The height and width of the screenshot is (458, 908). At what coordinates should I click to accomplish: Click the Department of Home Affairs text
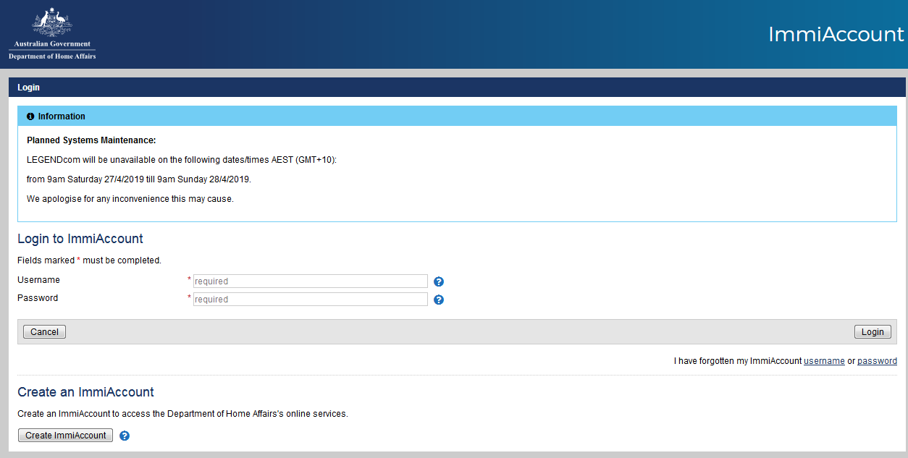(x=52, y=56)
